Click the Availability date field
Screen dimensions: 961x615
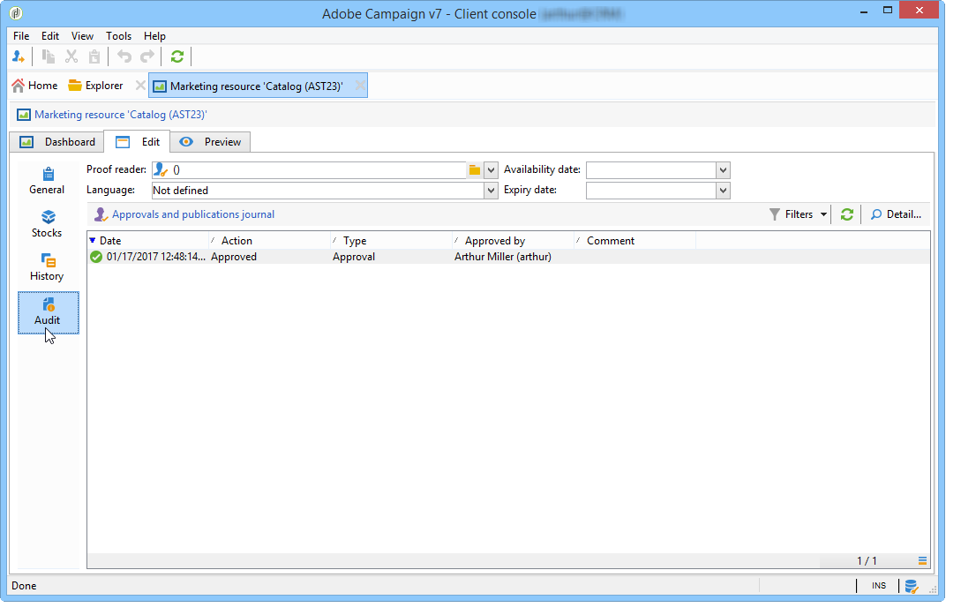(651, 171)
